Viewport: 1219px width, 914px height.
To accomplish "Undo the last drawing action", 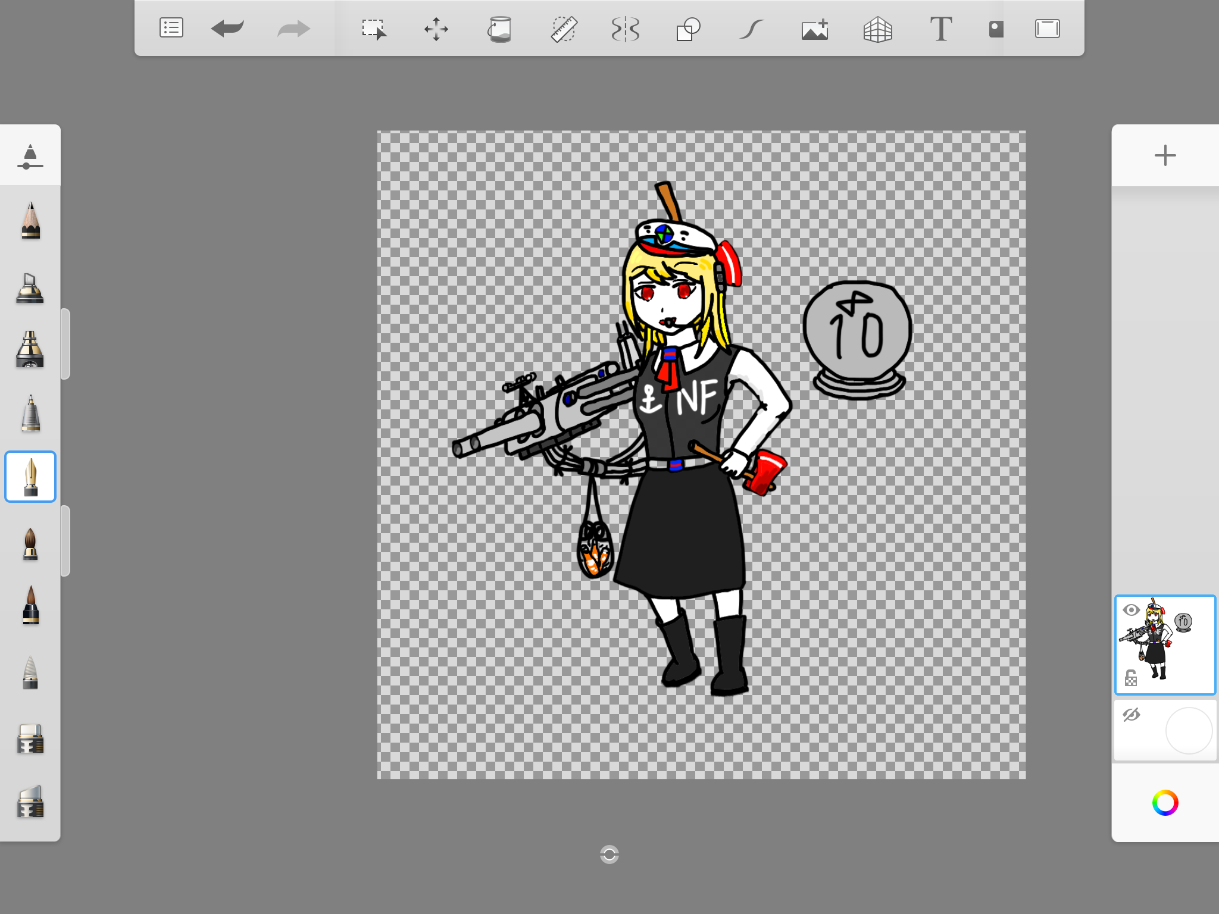I will (x=228, y=28).
